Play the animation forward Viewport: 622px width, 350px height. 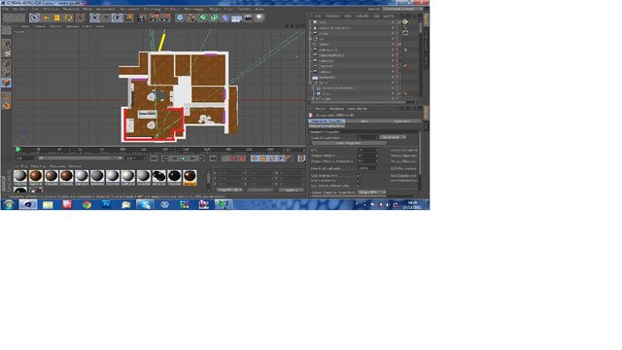click(x=184, y=158)
